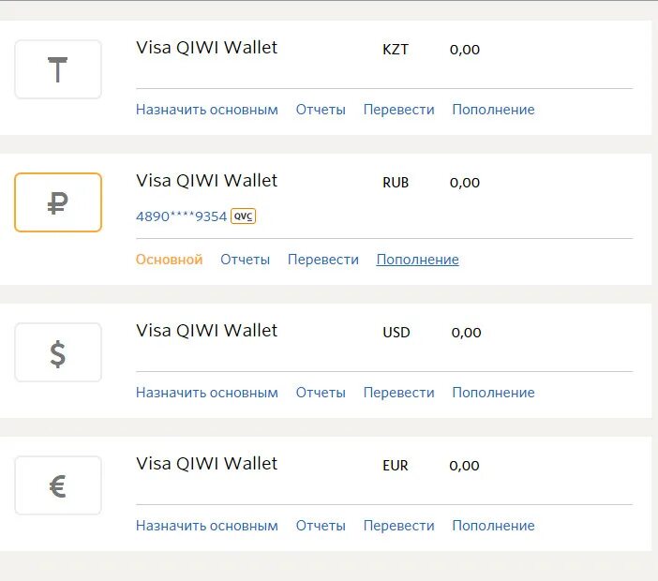Viewport: 658px width, 581px height.
Task: Click the dollar currency icon
Action: point(58,352)
